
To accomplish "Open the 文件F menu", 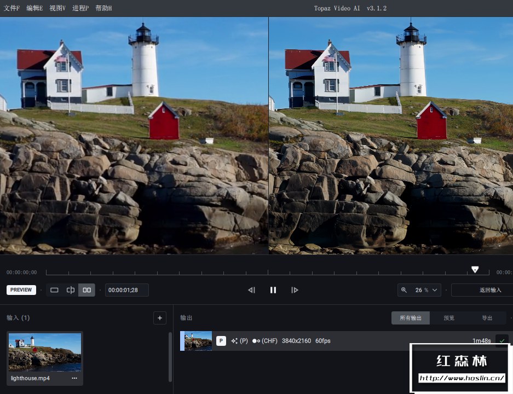I will [11, 8].
